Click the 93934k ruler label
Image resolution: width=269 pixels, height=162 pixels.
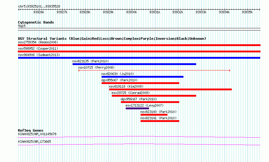pyautogui.click(x=224, y=12)
